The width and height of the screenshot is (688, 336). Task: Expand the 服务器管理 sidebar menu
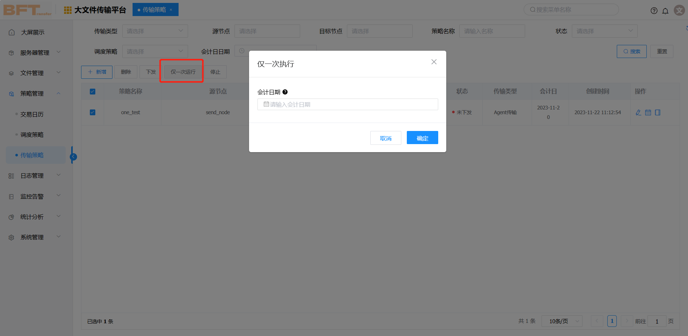(x=35, y=53)
